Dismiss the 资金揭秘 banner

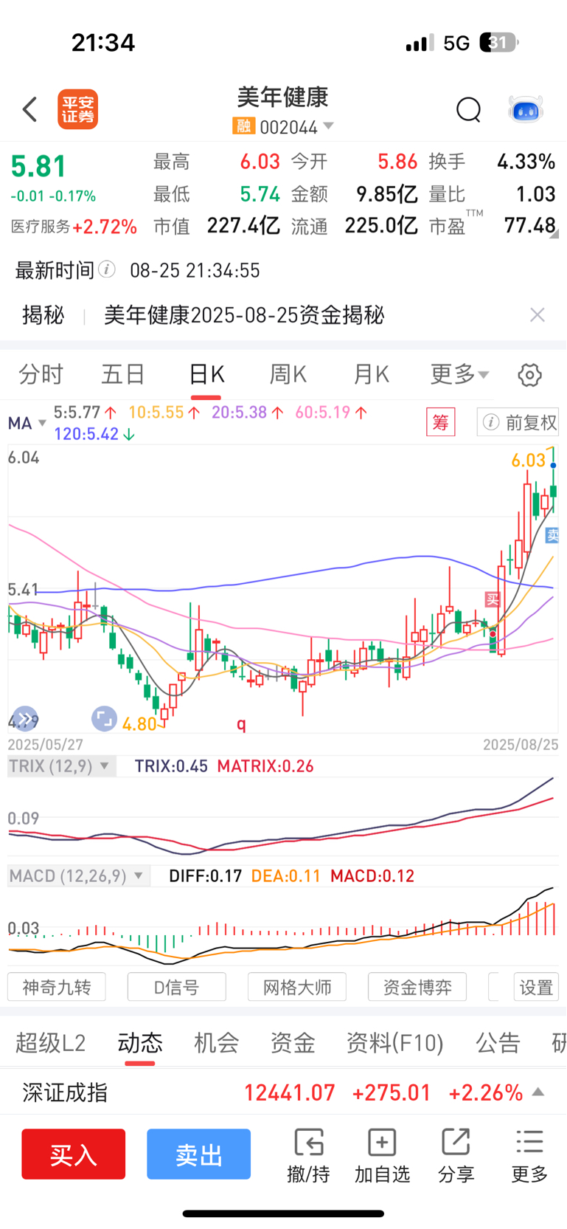point(538,315)
